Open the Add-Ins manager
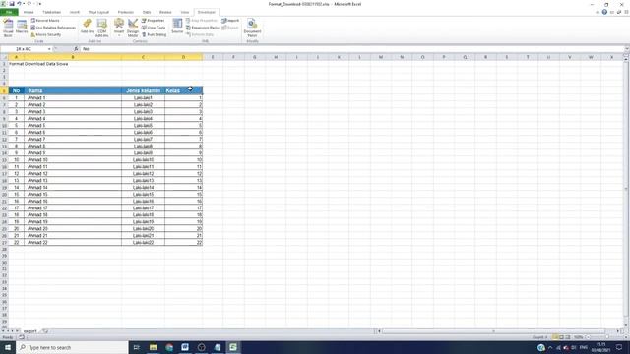Screen dimensions: 630x354 click(x=87, y=28)
